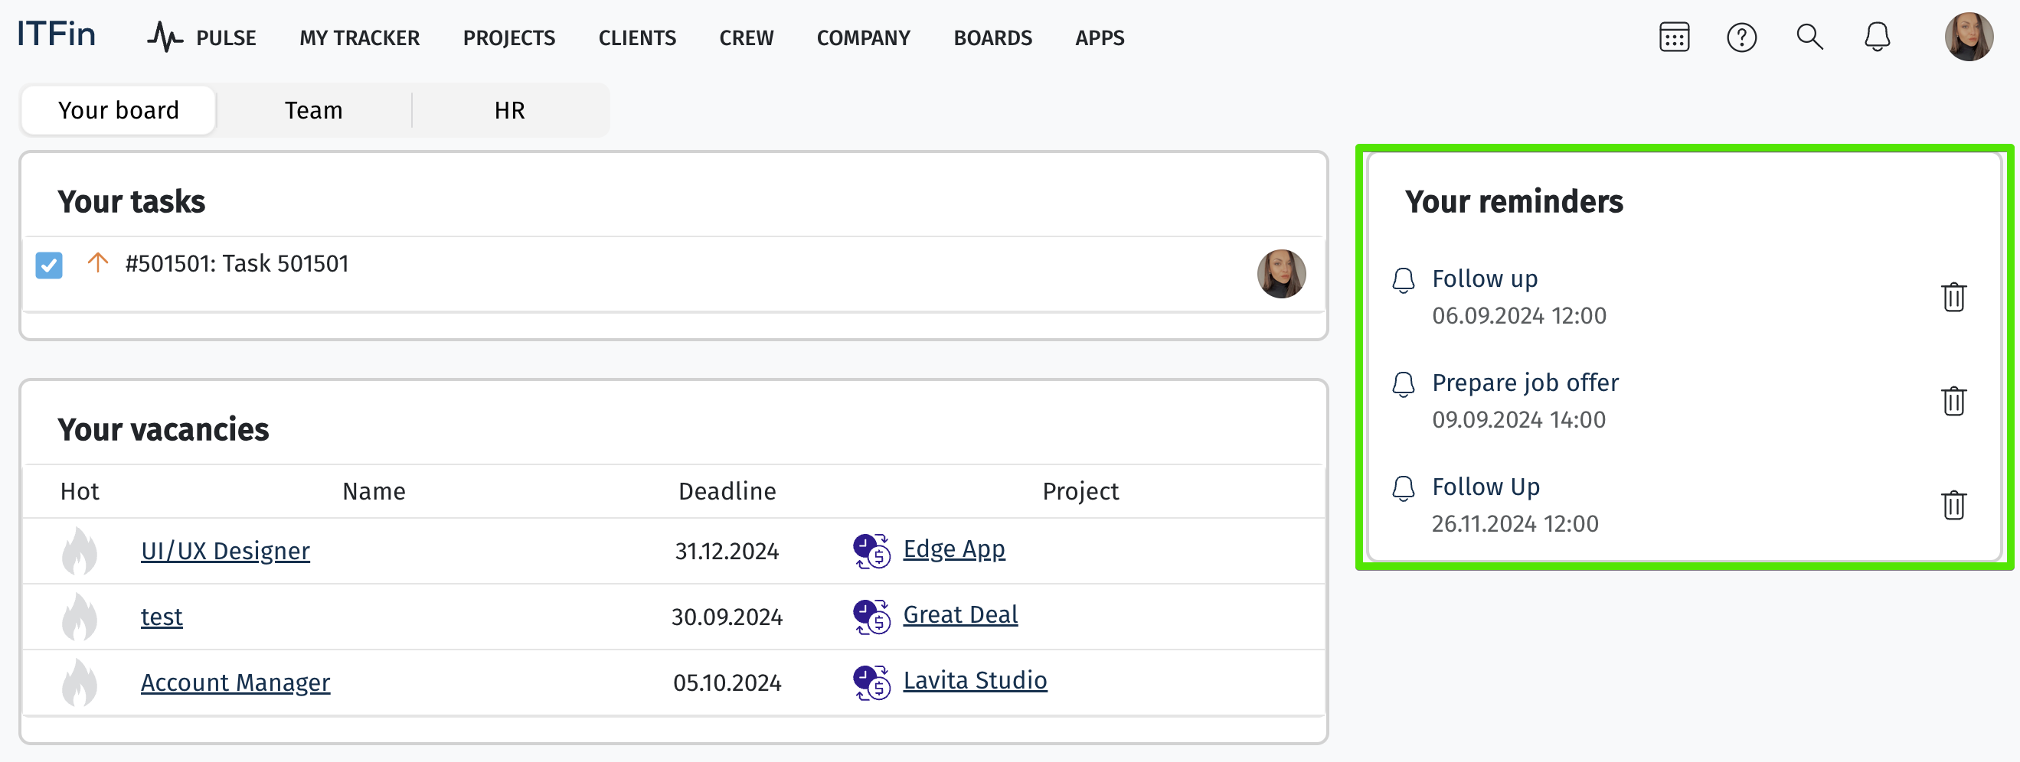Image resolution: width=2020 pixels, height=762 pixels.
Task: Select the Your board tab
Action: point(119,110)
